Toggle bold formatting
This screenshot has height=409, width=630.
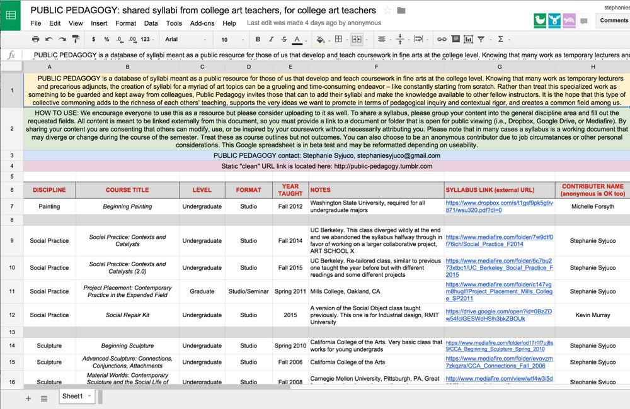[x=258, y=39]
